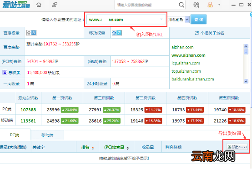Click the green 23.84% badge
This screenshot has width=252, height=169.
pyautogui.click(x=70, y=110)
